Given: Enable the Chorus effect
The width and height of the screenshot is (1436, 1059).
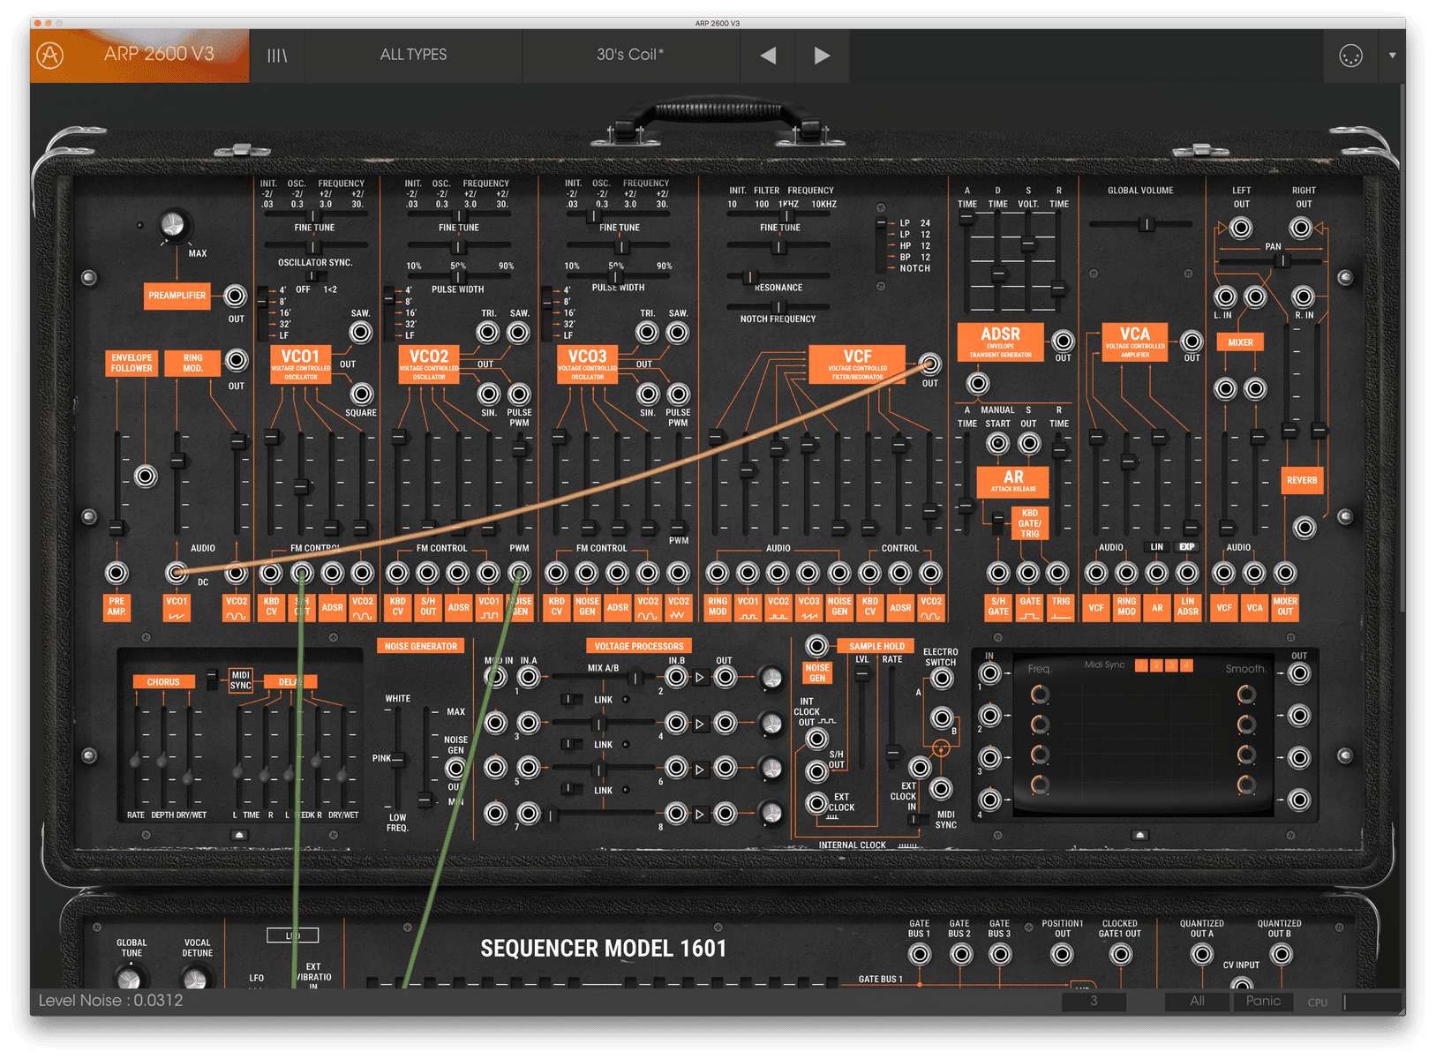Looking at the screenshot, I should point(163,681).
